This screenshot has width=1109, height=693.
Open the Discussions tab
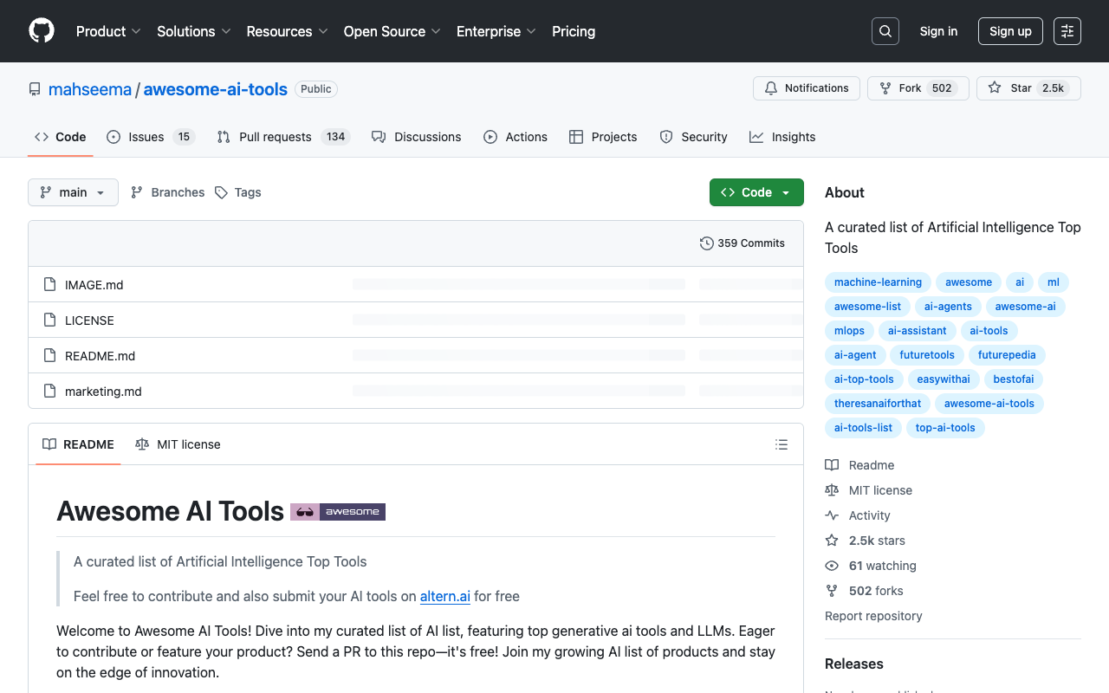pyautogui.click(x=417, y=137)
